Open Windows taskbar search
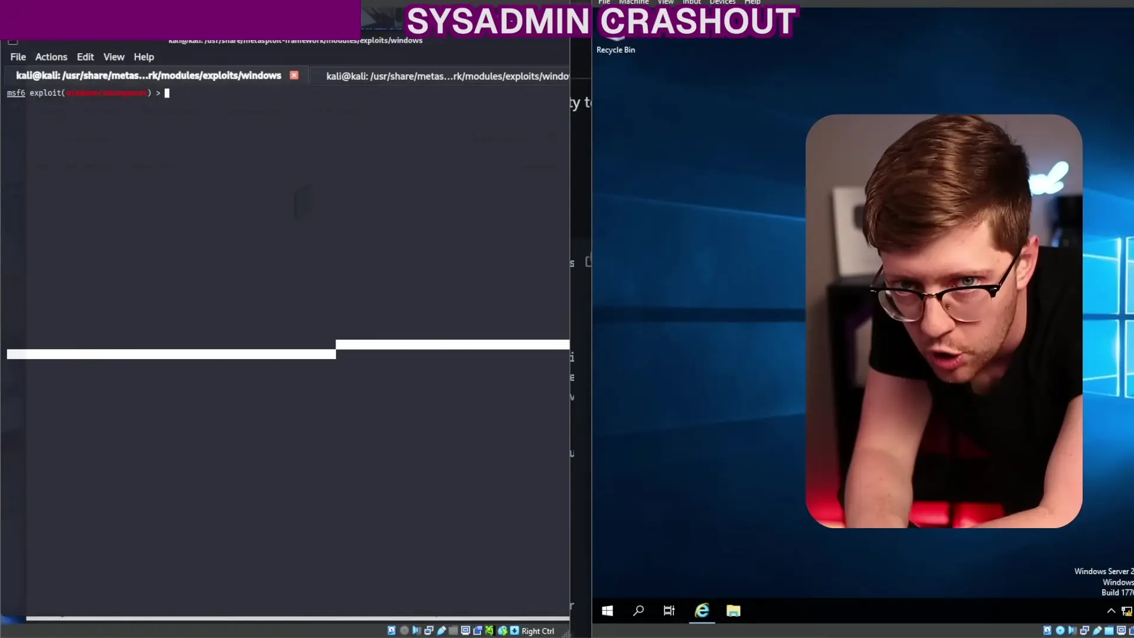1134x638 pixels. 638,611
